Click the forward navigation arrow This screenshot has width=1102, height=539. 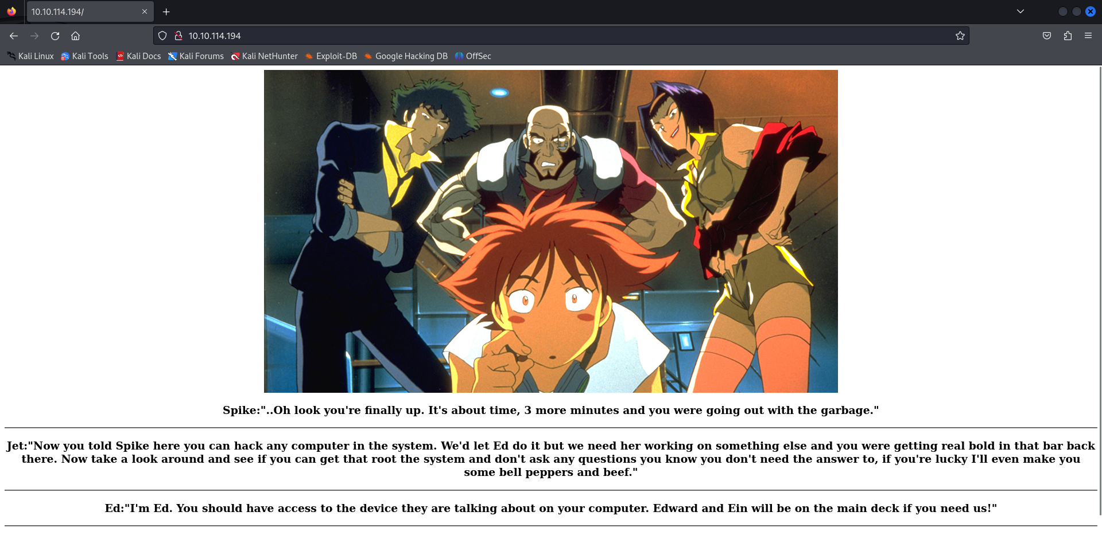pyautogui.click(x=34, y=36)
